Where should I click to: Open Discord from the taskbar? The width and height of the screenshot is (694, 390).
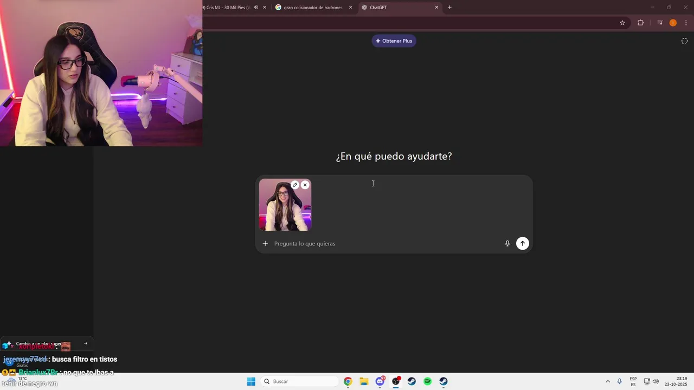380,381
